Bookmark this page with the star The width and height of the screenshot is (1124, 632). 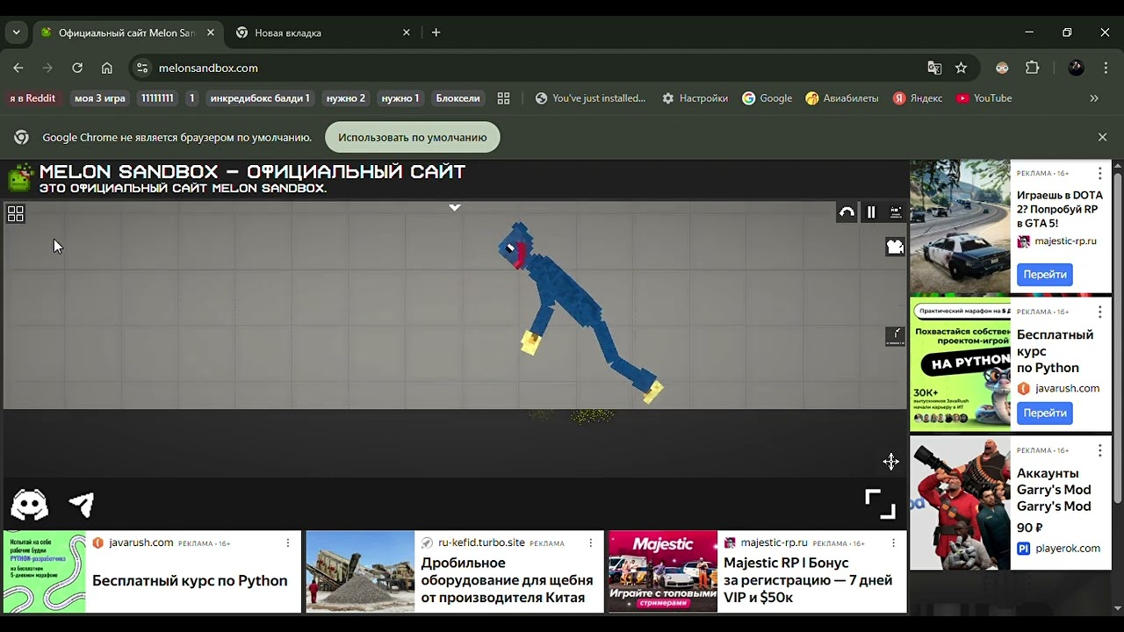click(x=962, y=68)
